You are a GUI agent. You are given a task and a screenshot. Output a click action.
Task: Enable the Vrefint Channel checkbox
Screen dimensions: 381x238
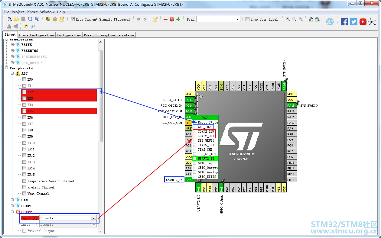24,187
